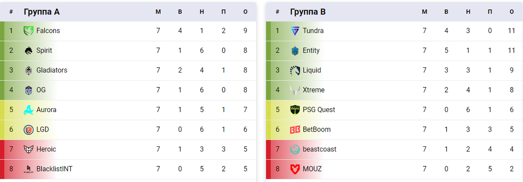Click the O points column in Group A
The height and width of the screenshot is (182, 523).
pyautogui.click(x=245, y=12)
